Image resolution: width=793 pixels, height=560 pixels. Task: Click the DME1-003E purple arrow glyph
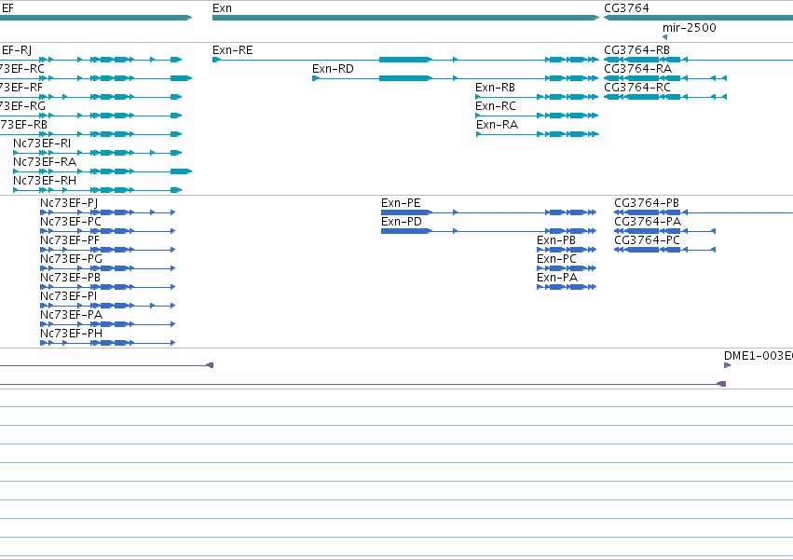pyautogui.click(x=727, y=365)
